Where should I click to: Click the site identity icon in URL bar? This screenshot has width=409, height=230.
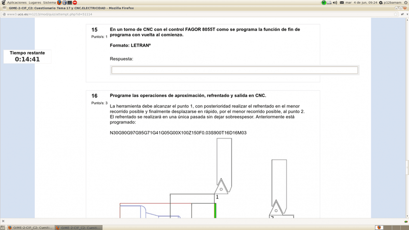tap(4, 14)
